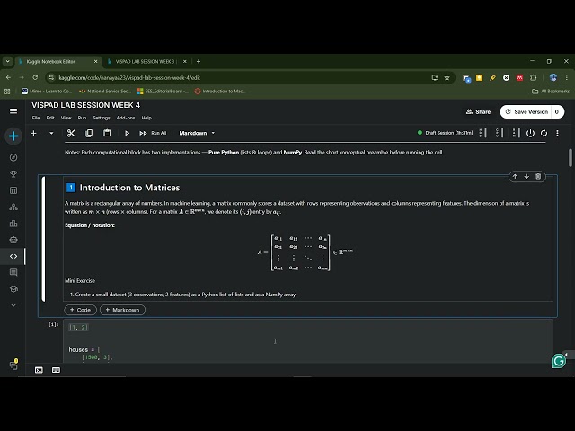
Task: Restart session with refresh icon
Action: point(544,133)
